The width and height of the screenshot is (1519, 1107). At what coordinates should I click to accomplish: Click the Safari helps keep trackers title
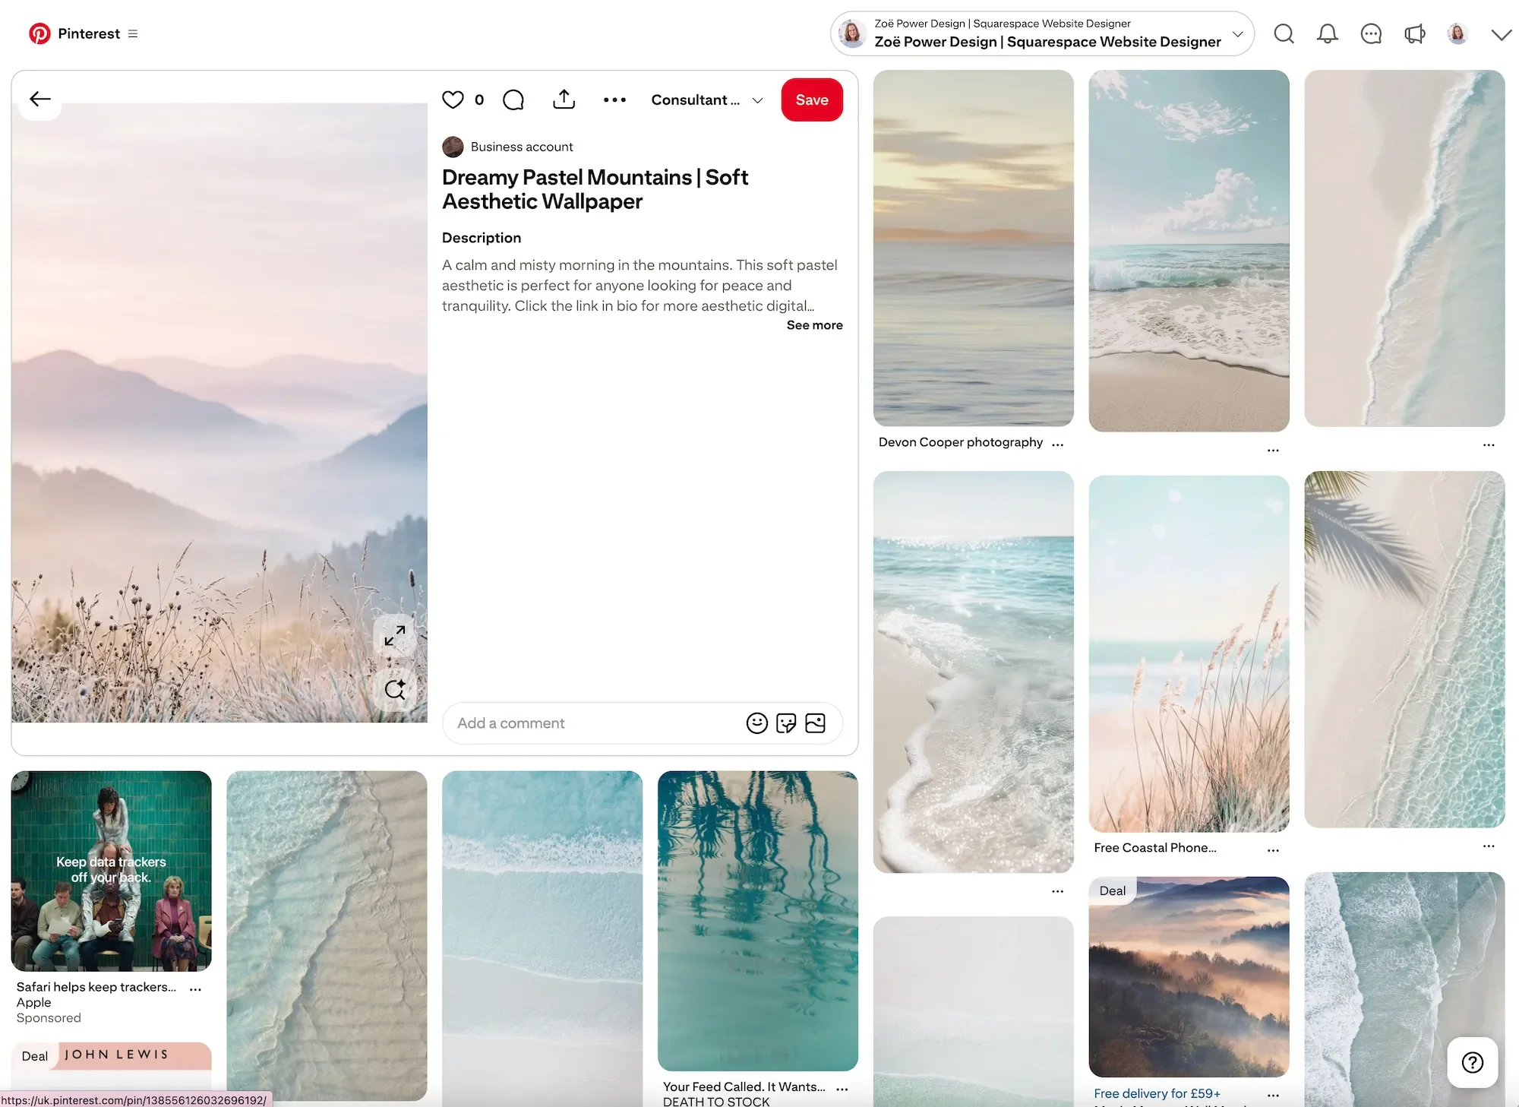coord(96,987)
